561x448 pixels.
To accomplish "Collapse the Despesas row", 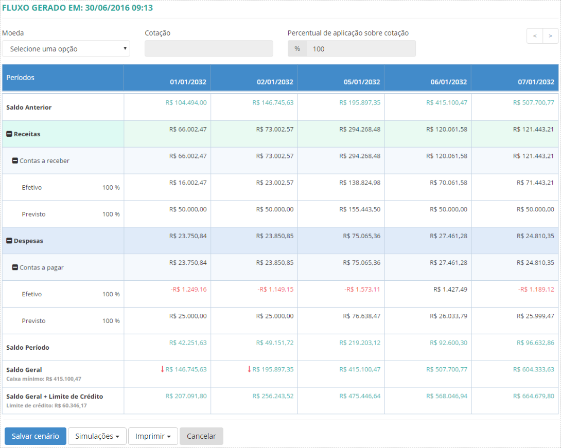I will coord(9,241).
